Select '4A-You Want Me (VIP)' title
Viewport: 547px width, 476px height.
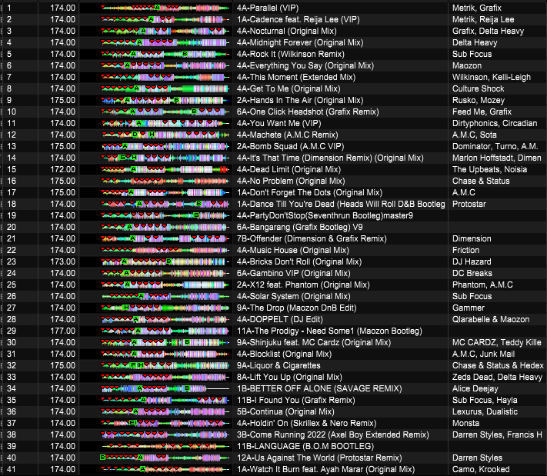pos(279,123)
